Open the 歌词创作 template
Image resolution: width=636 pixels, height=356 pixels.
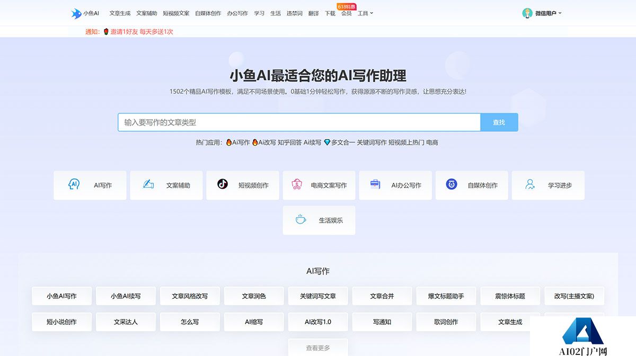pos(446,322)
